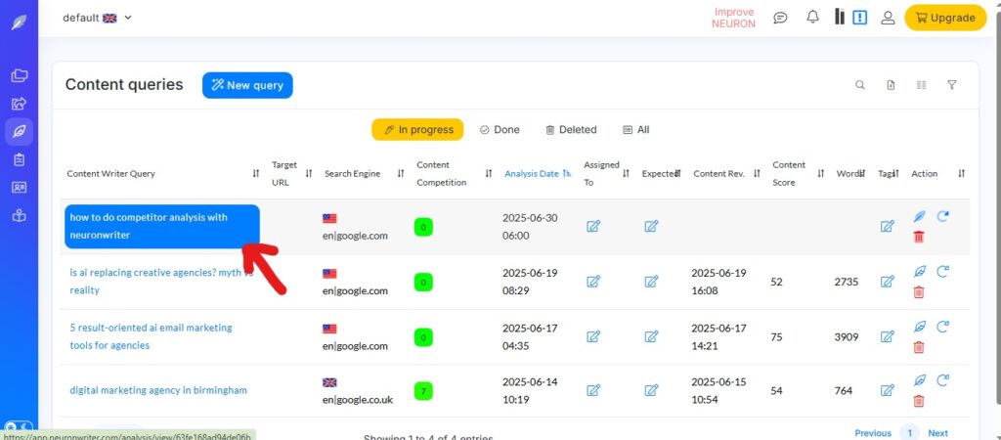Viewport: 1001px width, 440px height.
Task: Switch to the All tab
Action: (635, 130)
